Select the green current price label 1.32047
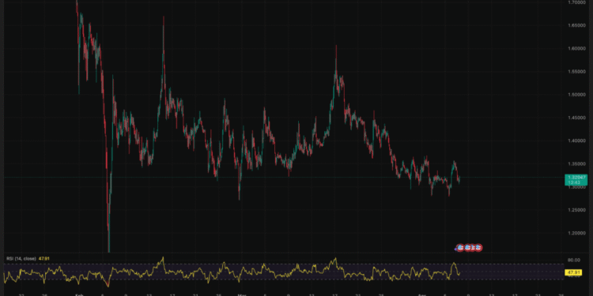Image resolution: width=593 pixels, height=296 pixels. coord(576,180)
